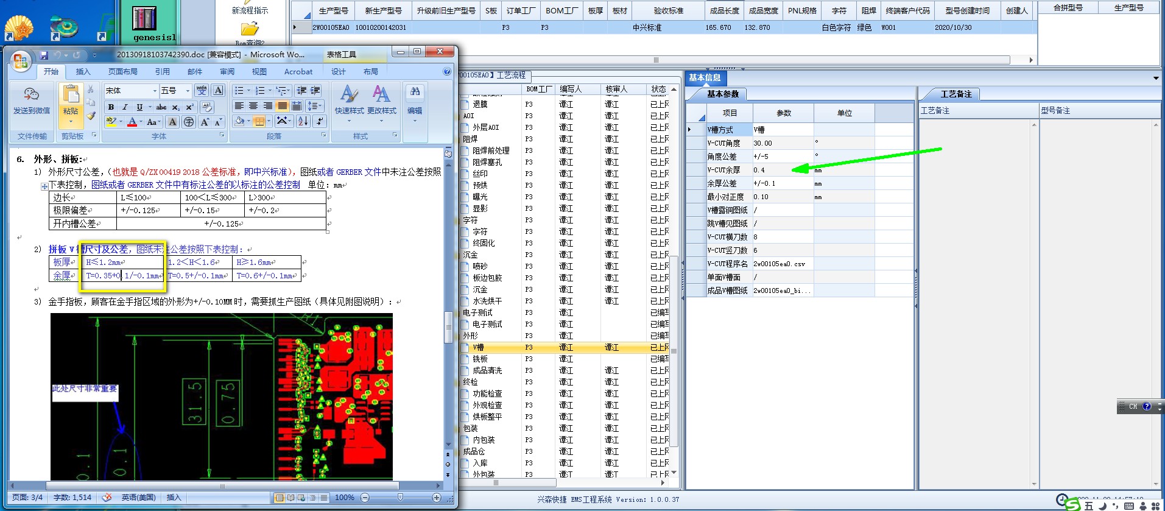The height and width of the screenshot is (511, 1165).
Task: Select the 基本参数 tab in EMS window
Action: click(x=722, y=94)
